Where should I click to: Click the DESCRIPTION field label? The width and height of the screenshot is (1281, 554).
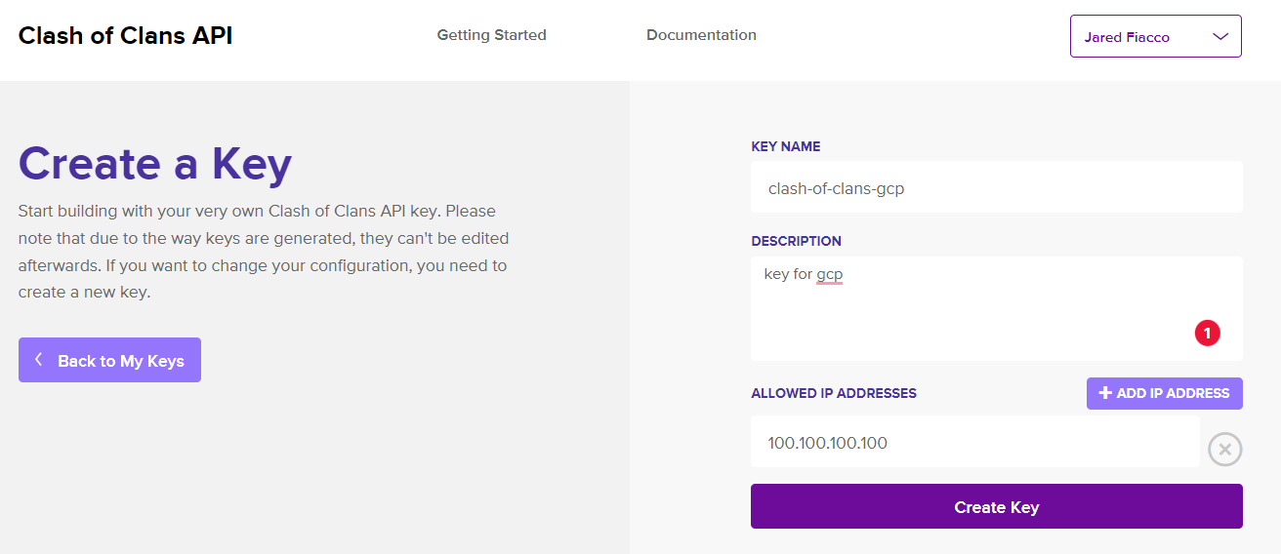coord(796,241)
